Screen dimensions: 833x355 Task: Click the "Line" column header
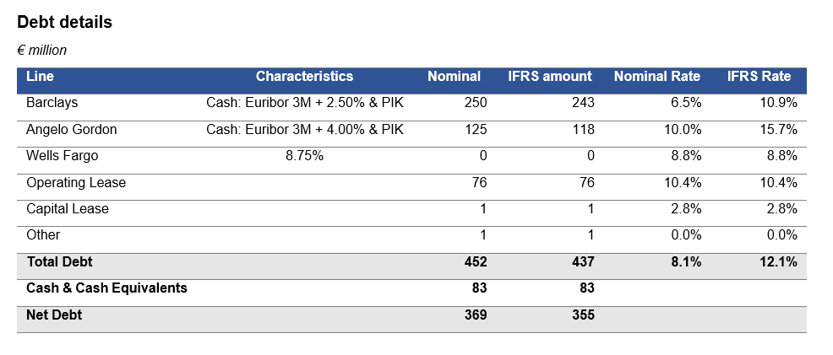(x=40, y=77)
